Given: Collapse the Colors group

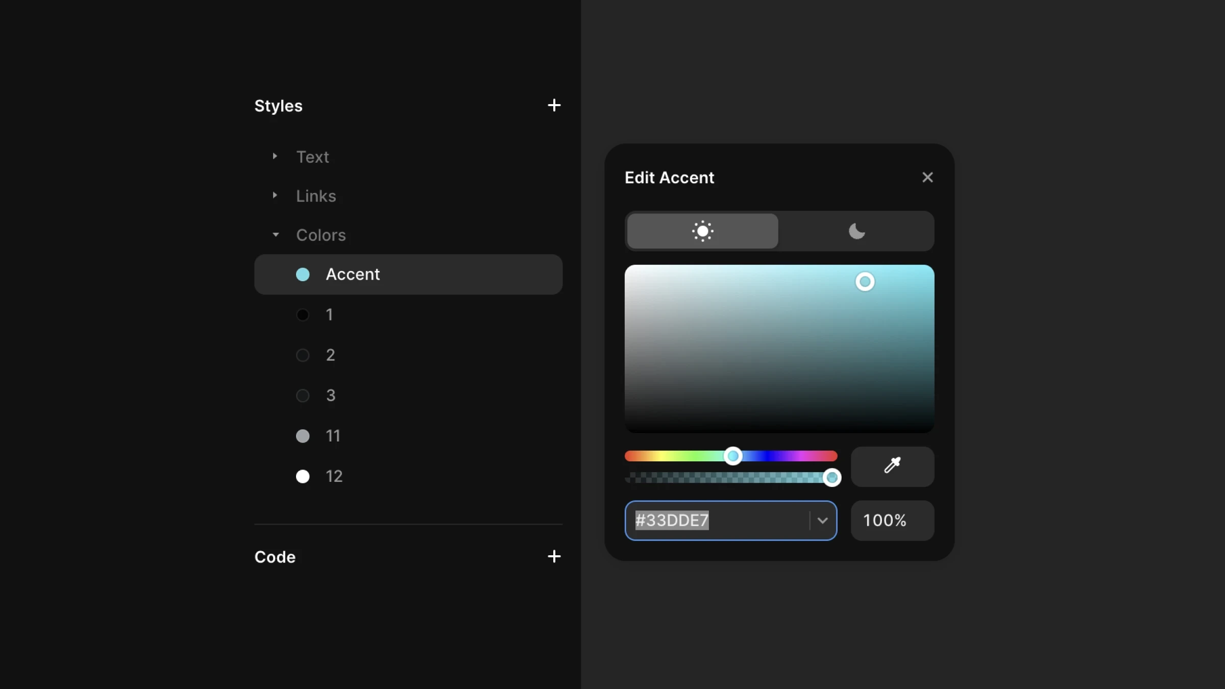Looking at the screenshot, I should 276,235.
